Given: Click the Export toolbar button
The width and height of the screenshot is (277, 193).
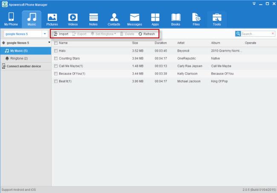Looking at the screenshot, I should point(79,34).
